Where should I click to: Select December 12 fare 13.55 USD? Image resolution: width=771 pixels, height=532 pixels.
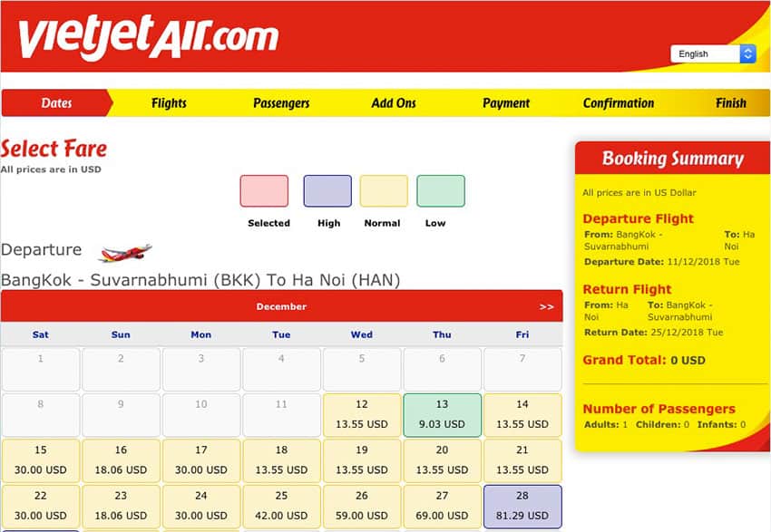pos(362,414)
